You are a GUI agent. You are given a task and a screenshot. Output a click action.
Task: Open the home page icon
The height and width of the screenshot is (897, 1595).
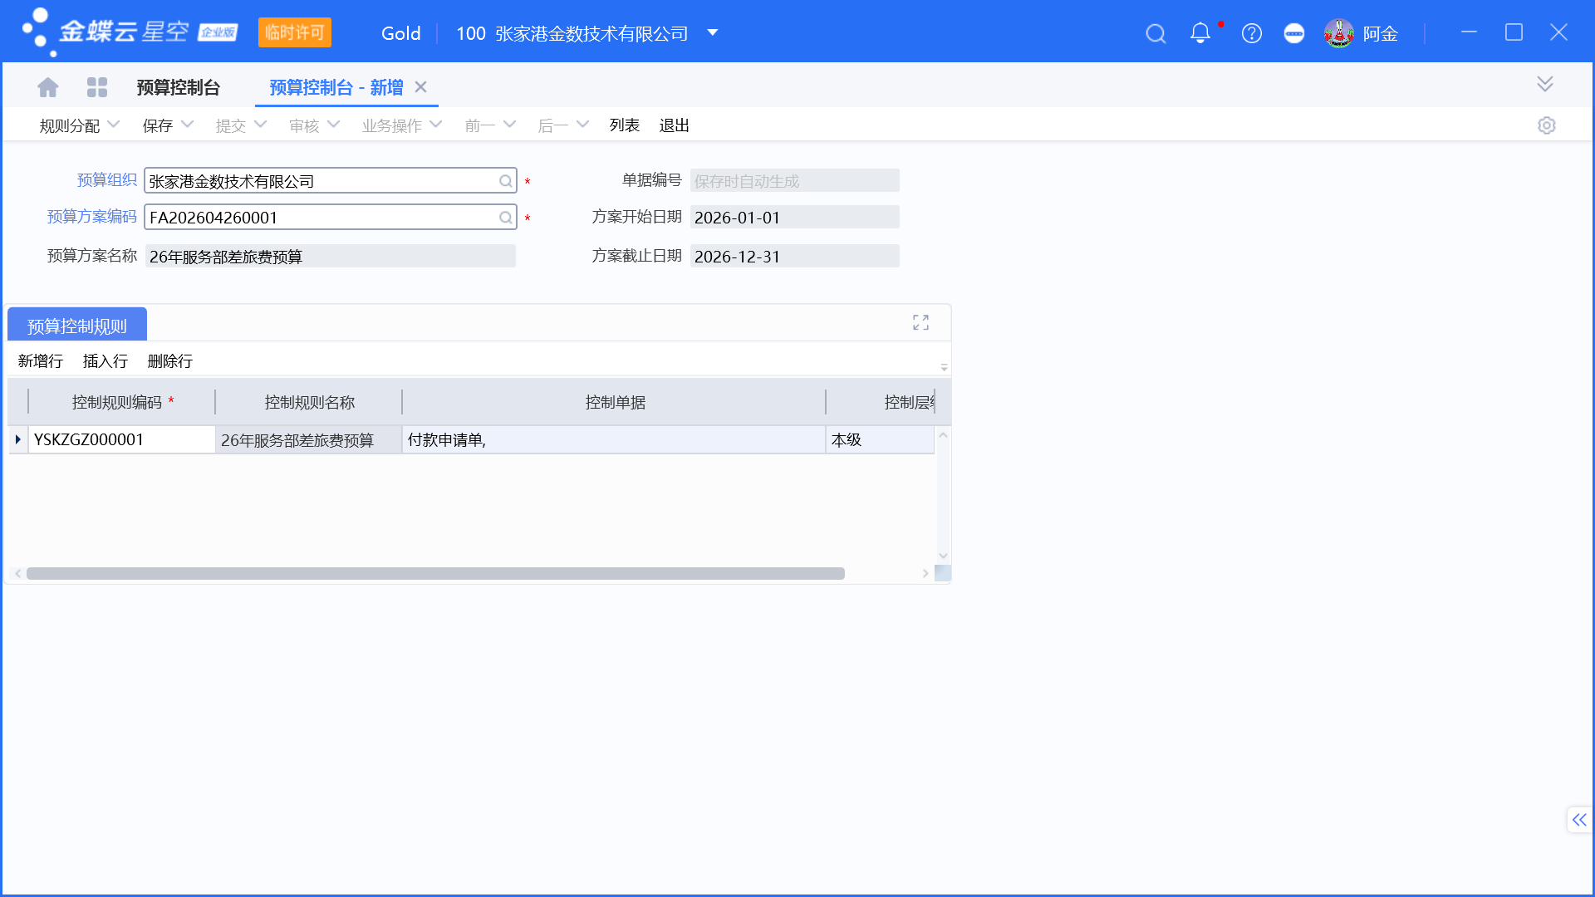pyautogui.click(x=48, y=87)
